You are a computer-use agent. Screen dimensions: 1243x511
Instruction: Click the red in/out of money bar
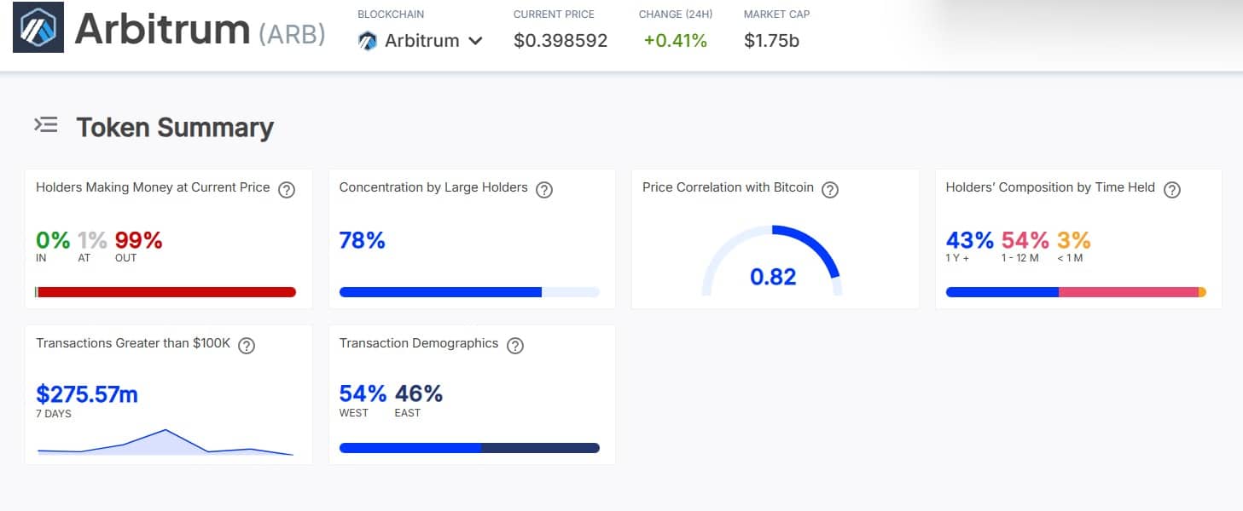coord(166,292)
